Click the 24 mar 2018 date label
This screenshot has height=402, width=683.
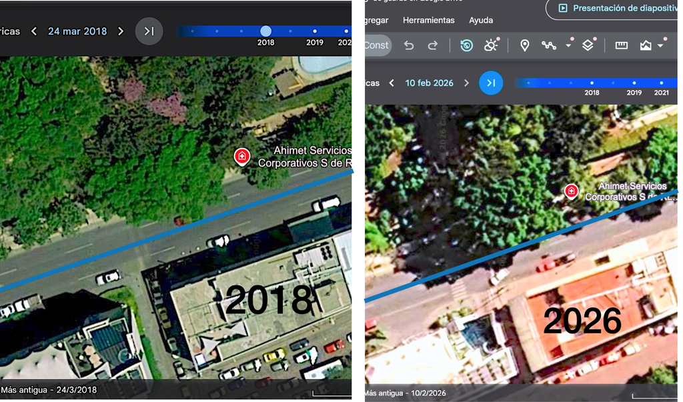tap(77, 31)
